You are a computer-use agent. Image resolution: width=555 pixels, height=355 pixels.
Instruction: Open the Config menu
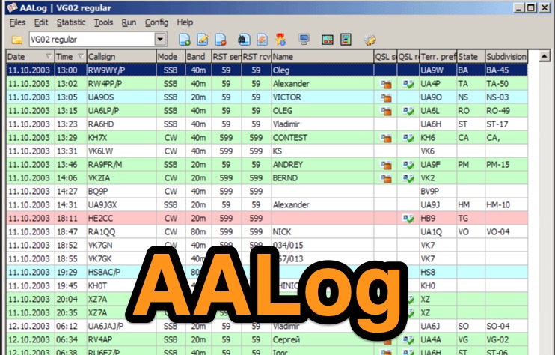[x=156, y=22]
